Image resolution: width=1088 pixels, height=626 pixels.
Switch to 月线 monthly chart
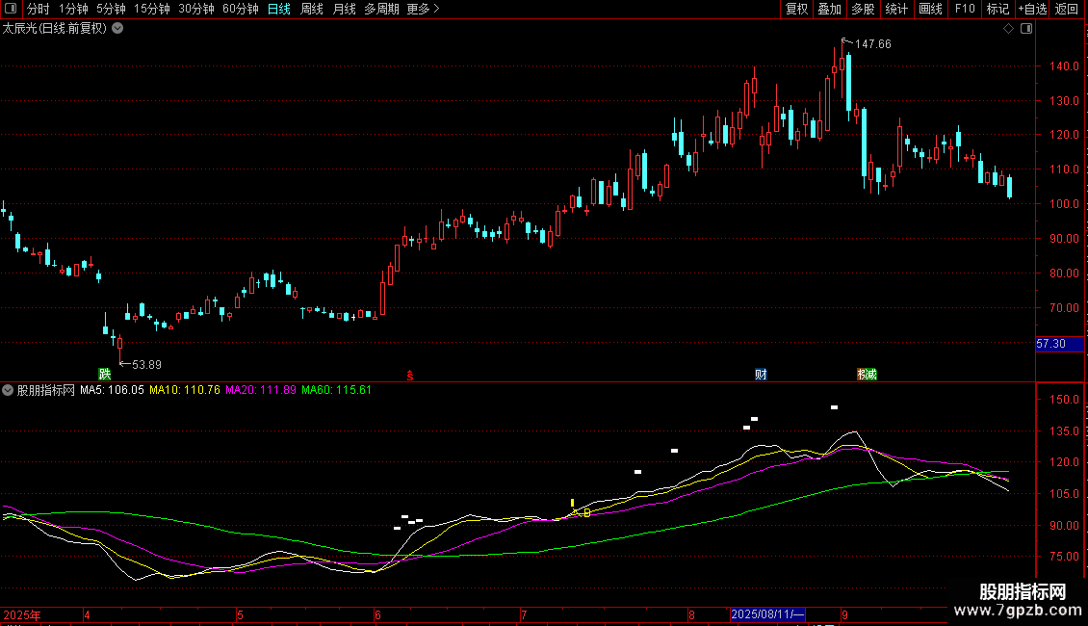pyautogui.click(x=344, y=9)
